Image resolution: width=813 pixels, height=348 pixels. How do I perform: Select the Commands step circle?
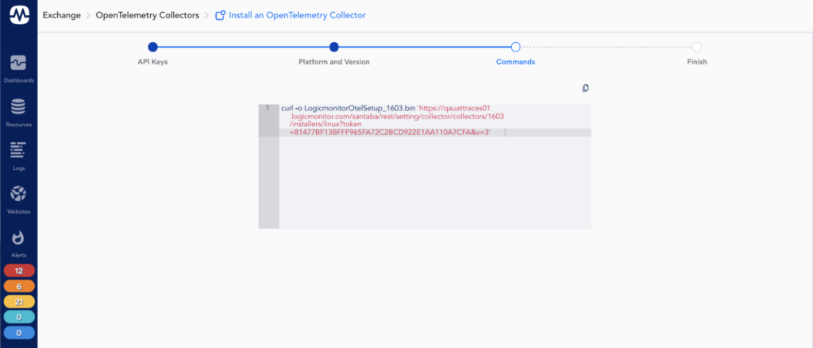coord(515,47)
